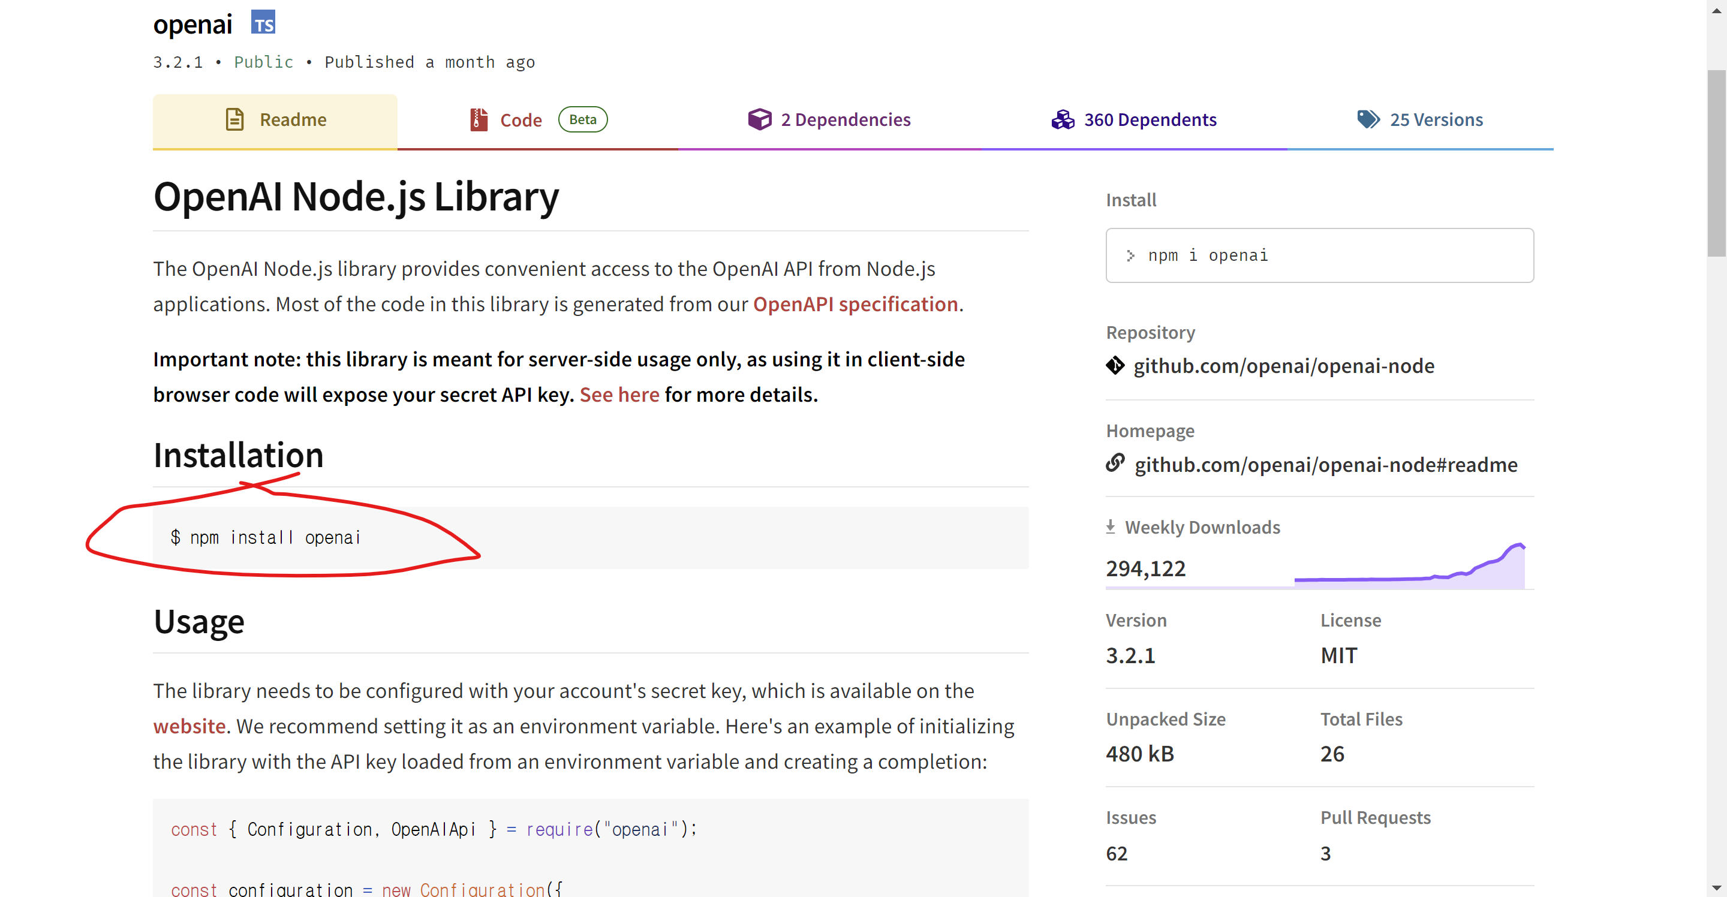Click the 3 Pull Requests count
Viewport: 1727px width, 897px height.
1325,853
